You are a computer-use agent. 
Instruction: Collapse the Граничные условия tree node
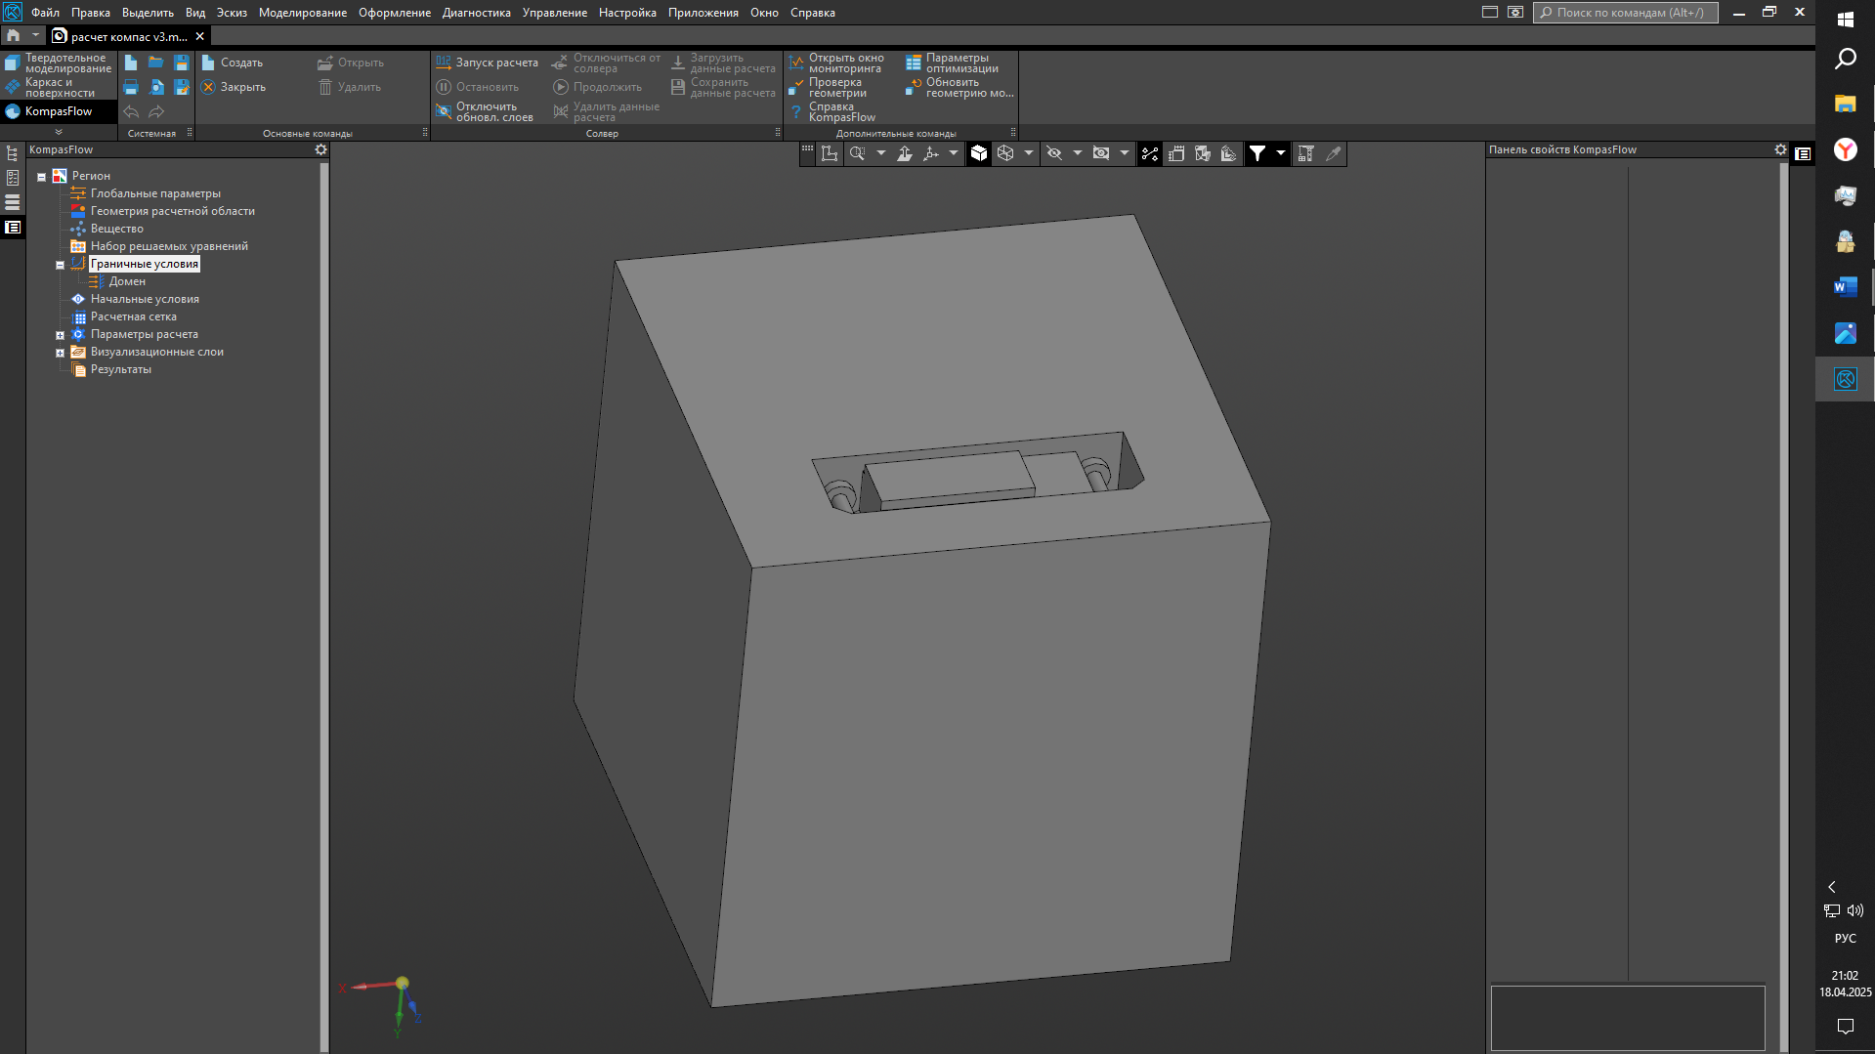60,265
